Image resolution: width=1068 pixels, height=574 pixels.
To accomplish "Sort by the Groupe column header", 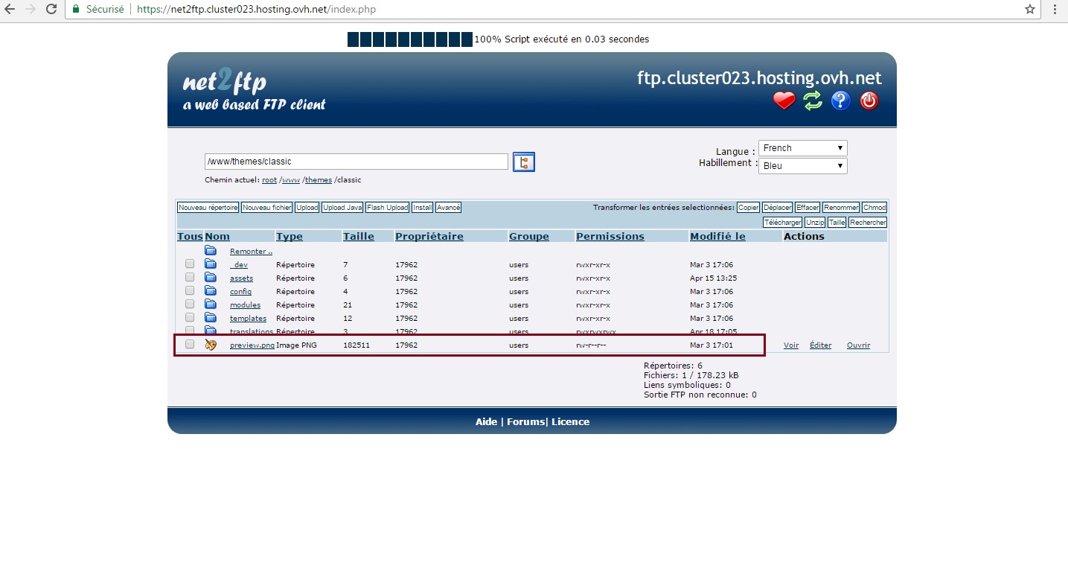I will (529, 237).
